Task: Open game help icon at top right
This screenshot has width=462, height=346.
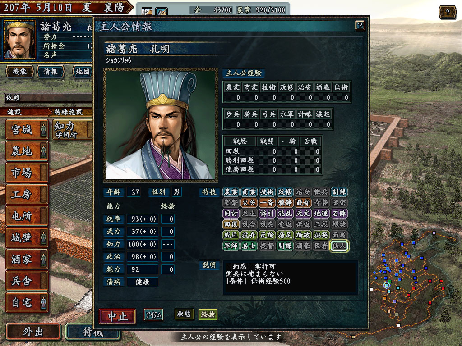Action: [447, 12]
